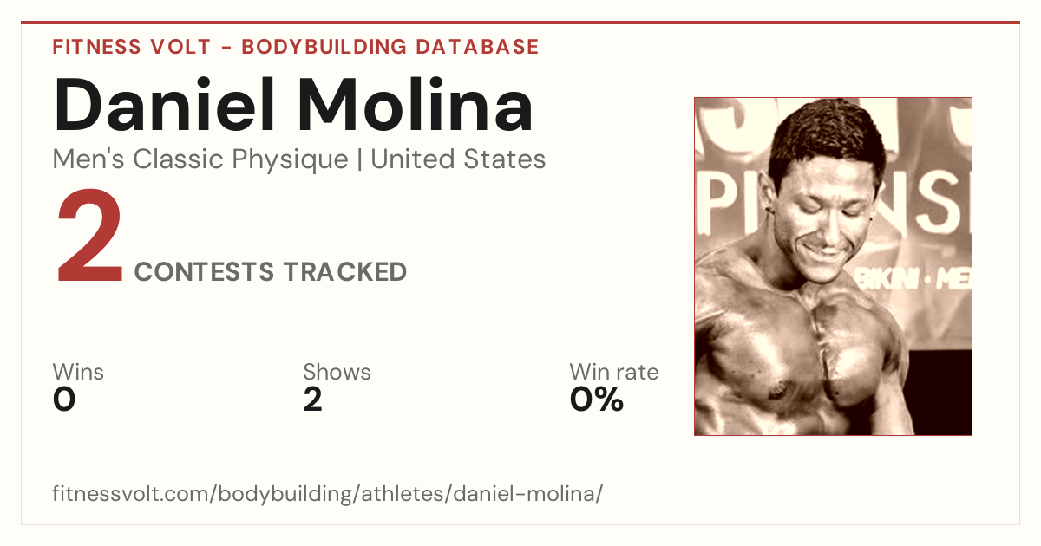Click the Shows value 2

313,400
